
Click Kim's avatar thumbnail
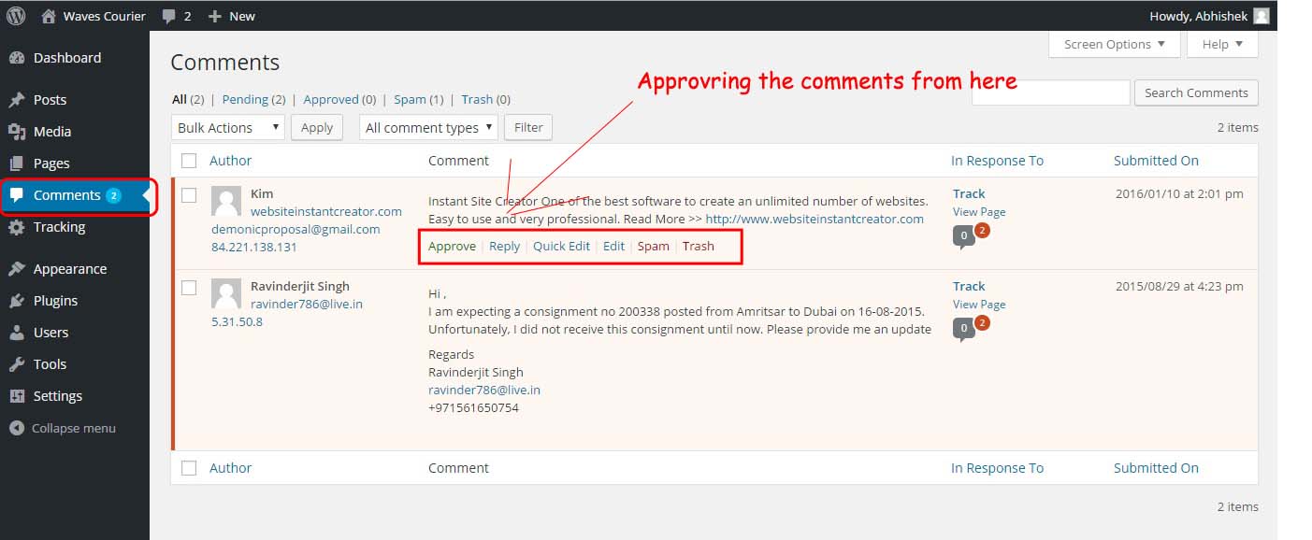tap(226, 201)
